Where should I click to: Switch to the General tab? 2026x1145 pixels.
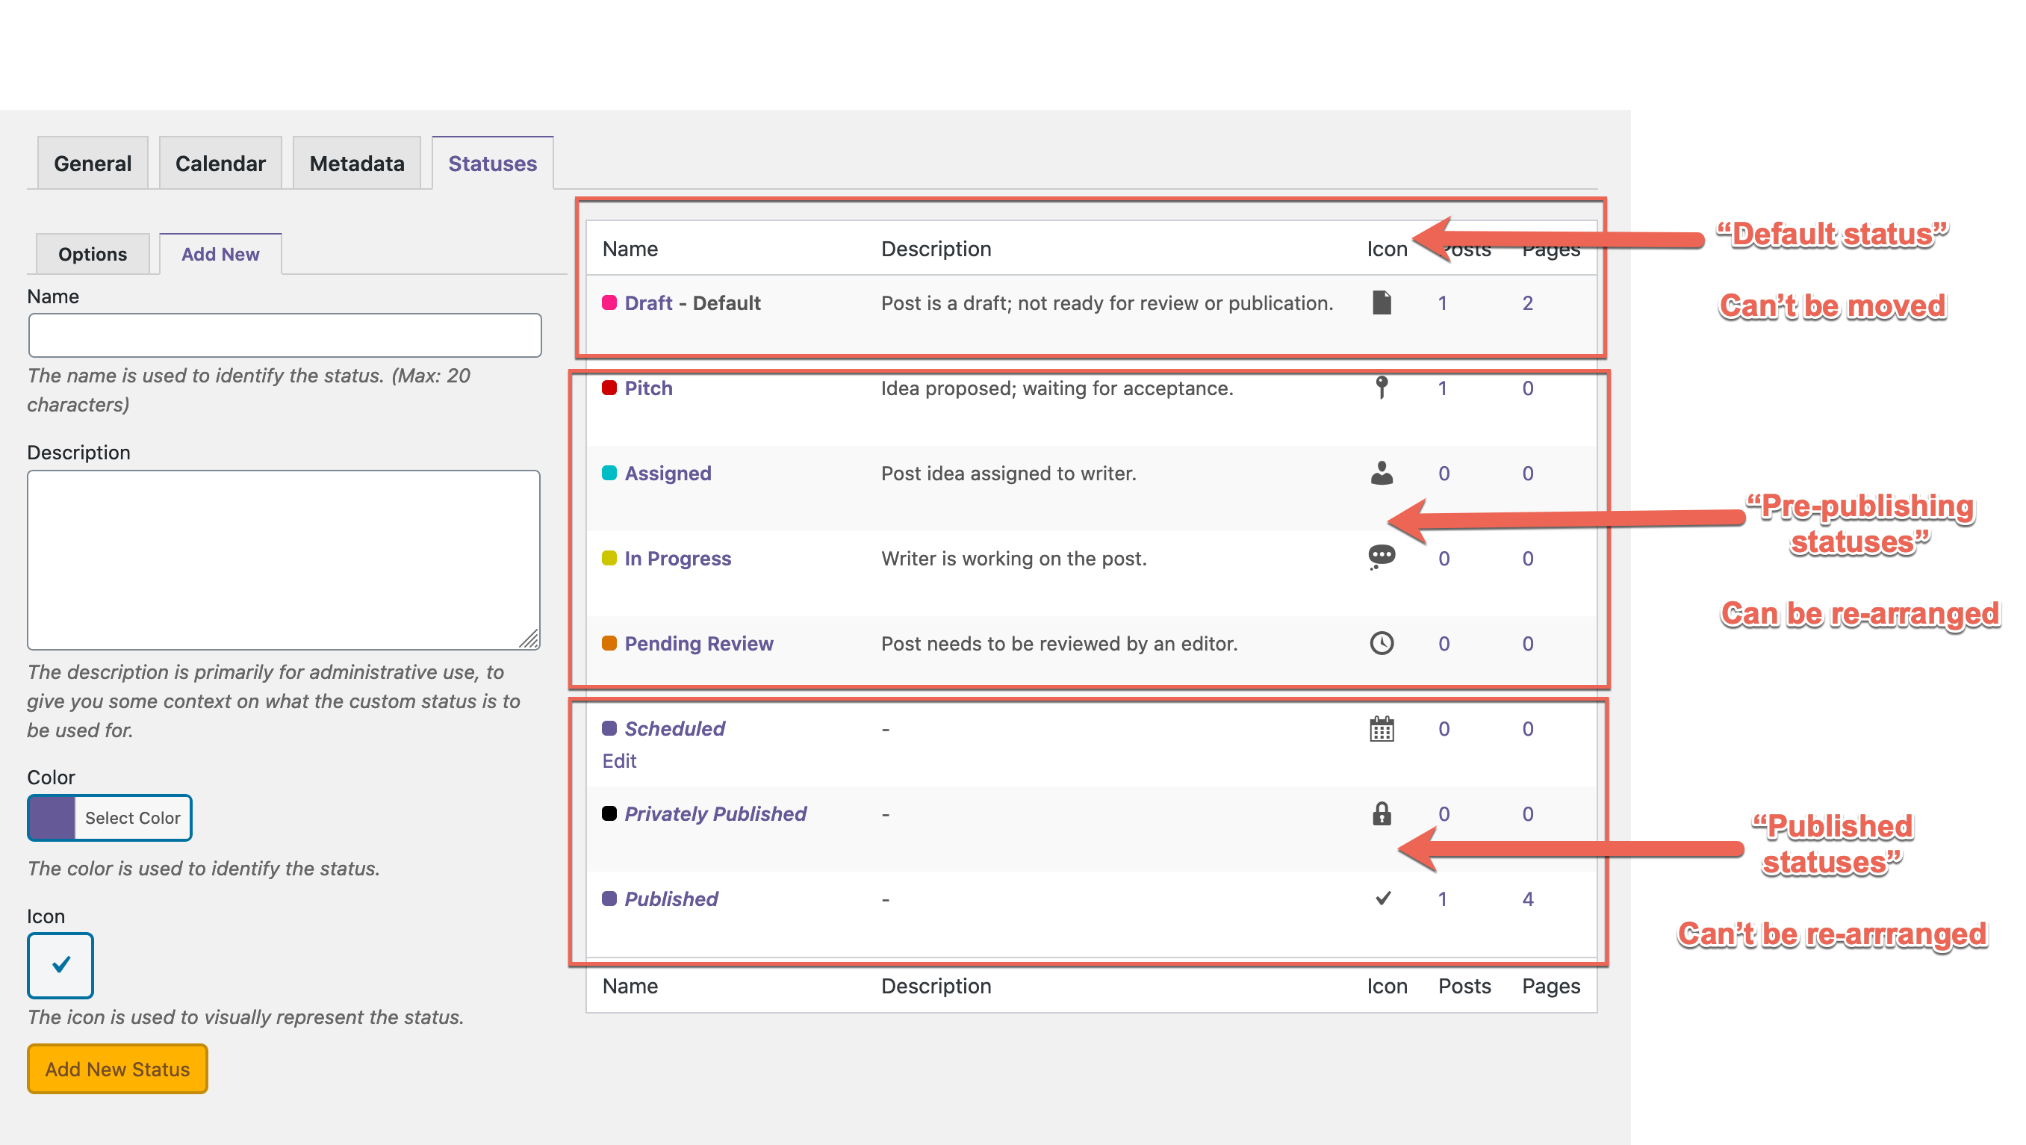[92, 163]
